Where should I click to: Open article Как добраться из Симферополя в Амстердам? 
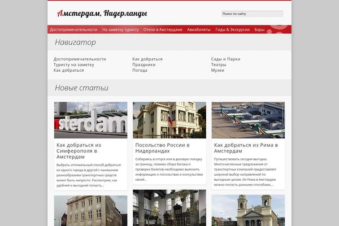[79, 151]
